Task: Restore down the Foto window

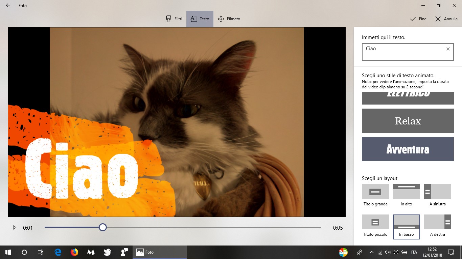Action: [x=439, y=5]
